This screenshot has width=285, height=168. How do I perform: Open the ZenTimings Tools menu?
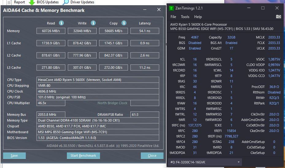tap(185, 17)
